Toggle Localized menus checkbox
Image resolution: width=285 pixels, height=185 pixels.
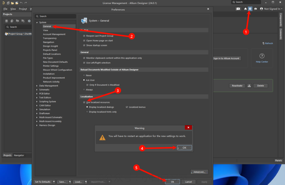click(x=127, y=107)
